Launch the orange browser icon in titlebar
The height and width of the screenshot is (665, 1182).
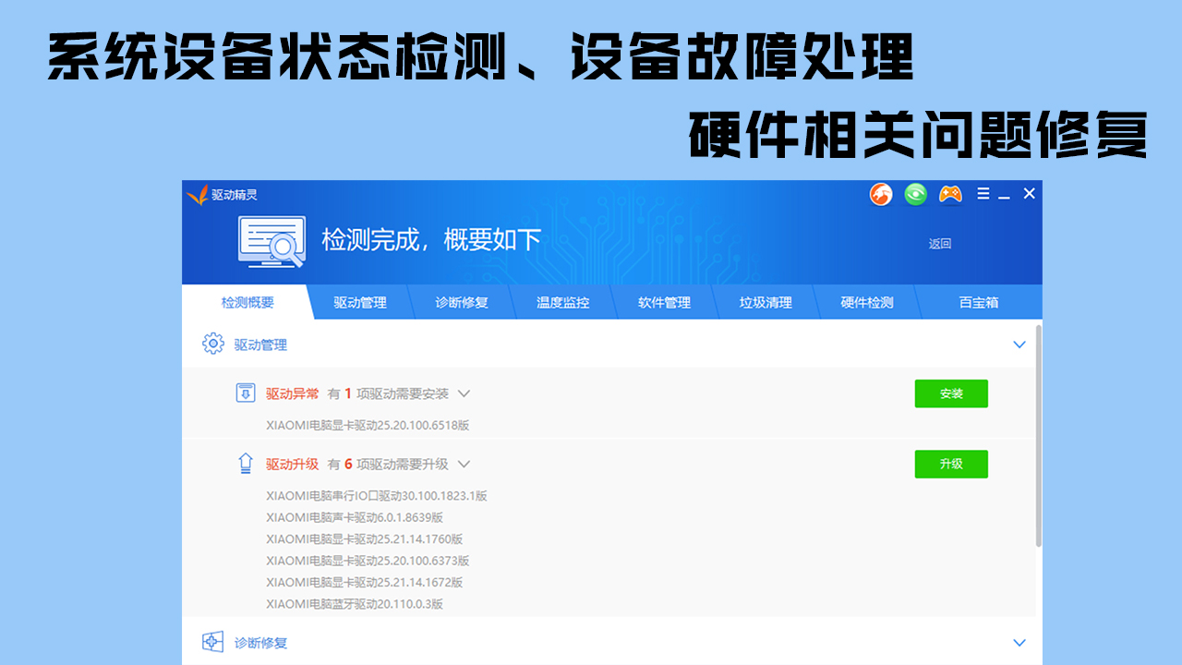[x=882, y=194]
